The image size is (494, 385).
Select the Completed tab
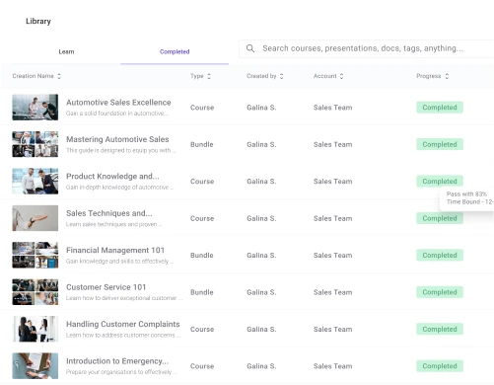point(175,51)
